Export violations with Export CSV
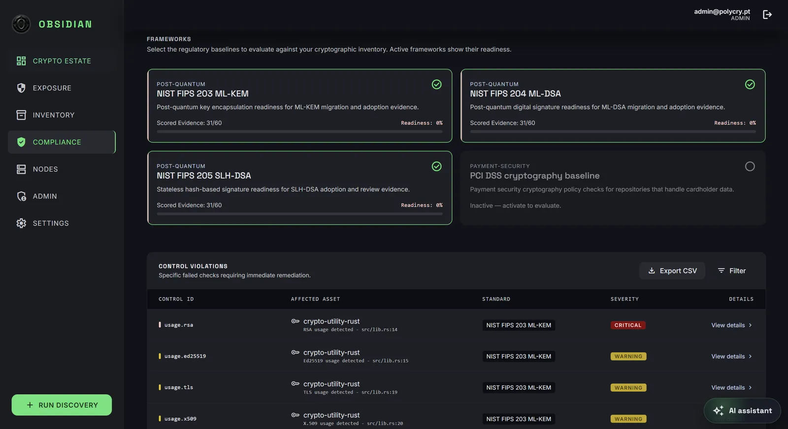788x429 pixels. pyautogui.click(x=672, y=271)
